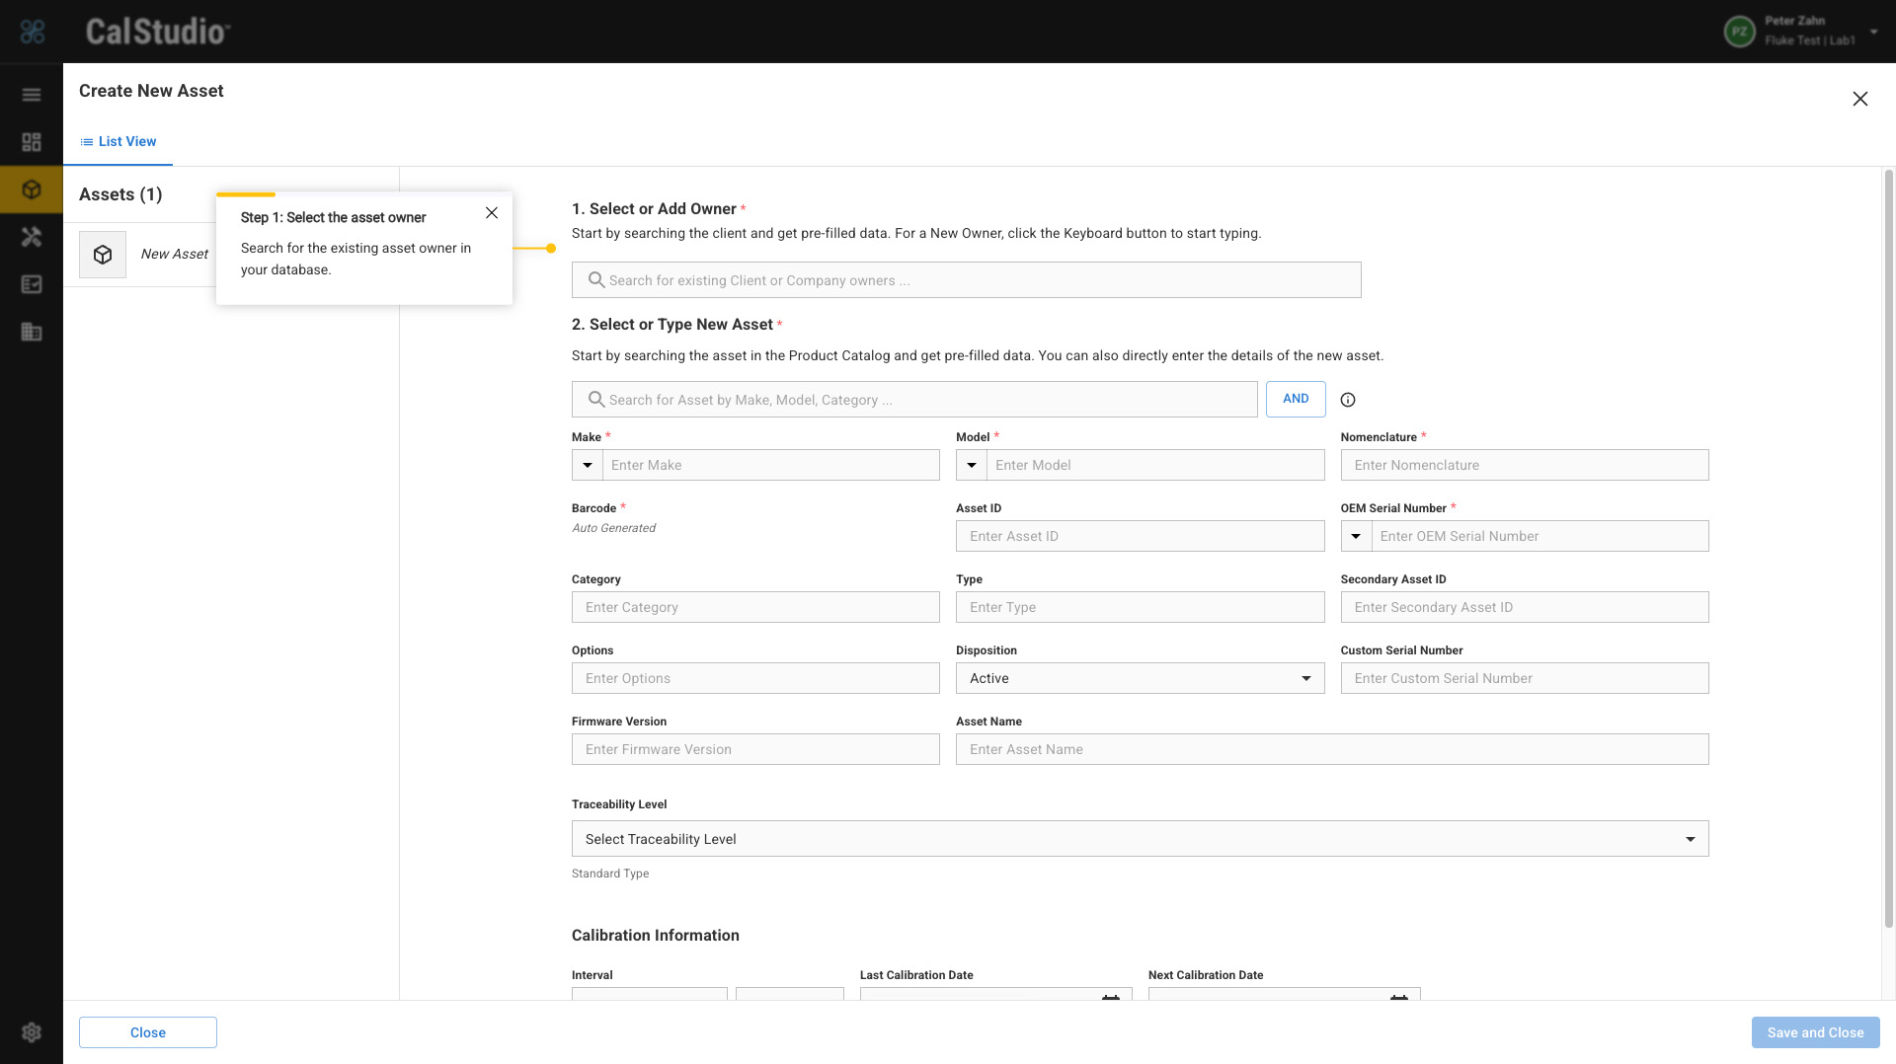The width and height of the screenshot is (1896, 1064).
Task: Open the hamburger menu in sidebar
Action: [32, 95]
